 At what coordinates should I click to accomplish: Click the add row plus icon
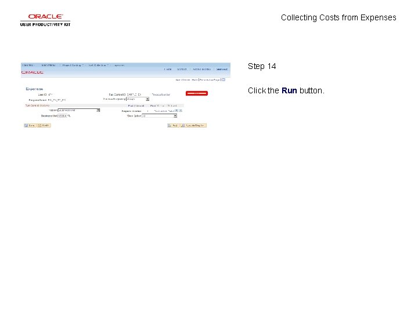tap(176, 111)
